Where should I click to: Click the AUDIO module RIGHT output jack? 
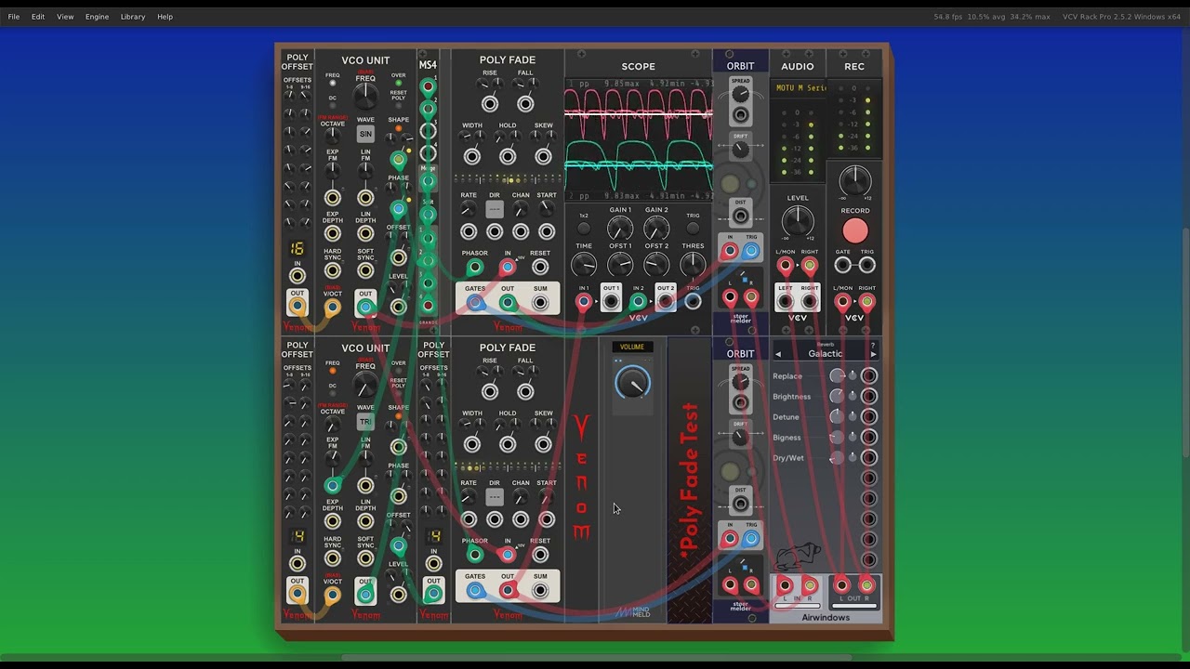(x=810, y=302)
